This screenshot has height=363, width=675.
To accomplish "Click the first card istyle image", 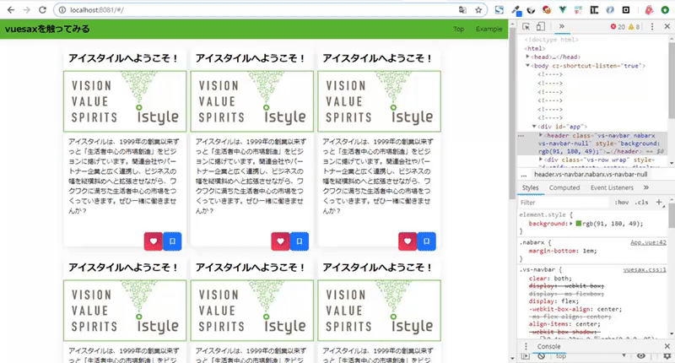I will click(x=125, y=101).
